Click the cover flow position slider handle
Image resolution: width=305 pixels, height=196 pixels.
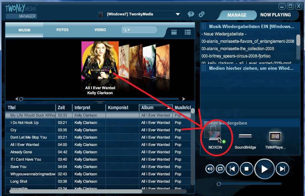pyautogui.click(x=21, y=99)
